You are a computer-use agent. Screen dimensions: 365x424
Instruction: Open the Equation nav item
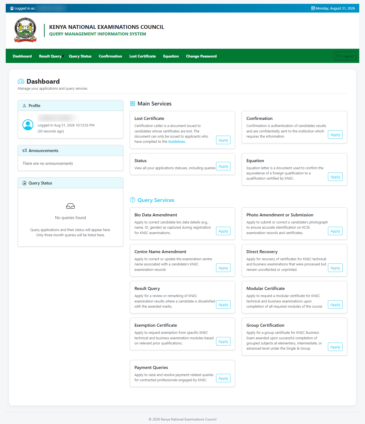(x=171, y=56)
